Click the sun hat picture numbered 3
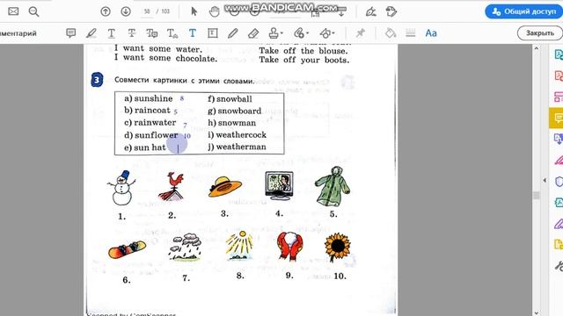Viewport: 563px width, 316px height. 225,187
